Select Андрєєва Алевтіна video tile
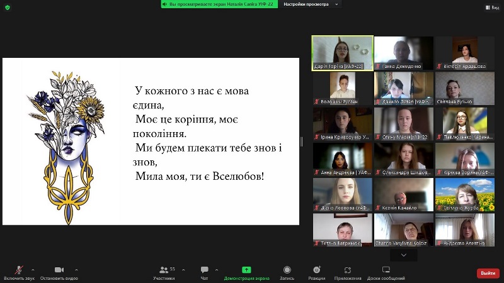Viewport: 504px width, 283px height. point(465,230)
